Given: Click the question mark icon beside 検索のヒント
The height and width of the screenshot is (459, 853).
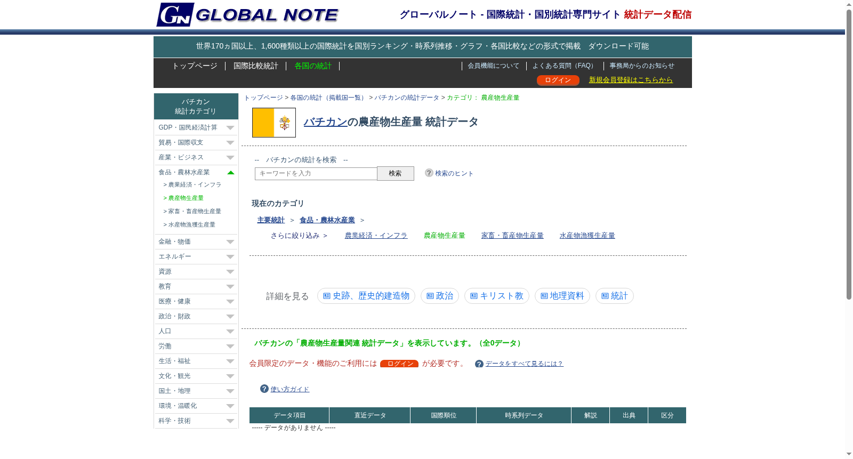Looking at the screenshot, I should tap(429, 173).
